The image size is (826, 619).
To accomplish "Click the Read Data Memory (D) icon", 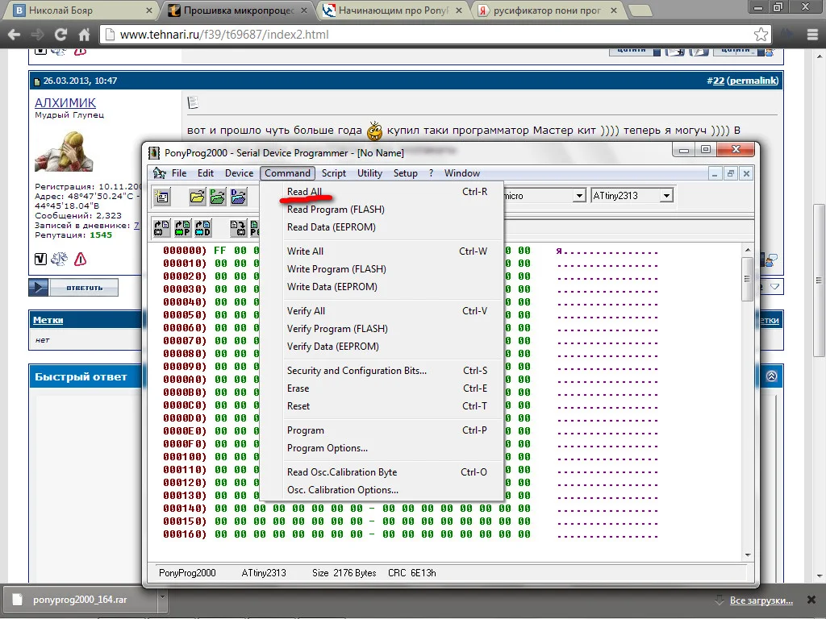I will pos(202,228).
